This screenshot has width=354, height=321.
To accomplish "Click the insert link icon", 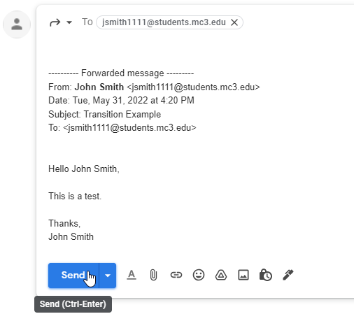I will (x=176, y=275).
